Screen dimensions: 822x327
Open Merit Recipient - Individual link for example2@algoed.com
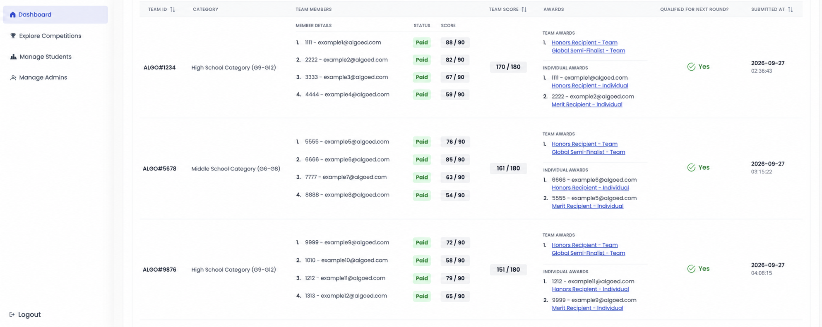click(x=587, y=104)
